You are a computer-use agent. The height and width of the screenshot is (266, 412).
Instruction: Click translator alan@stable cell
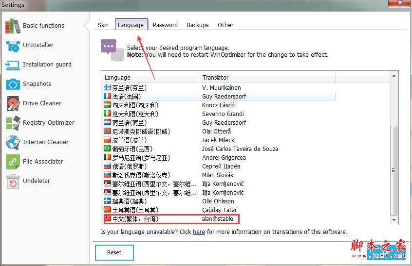pos(218,218)
